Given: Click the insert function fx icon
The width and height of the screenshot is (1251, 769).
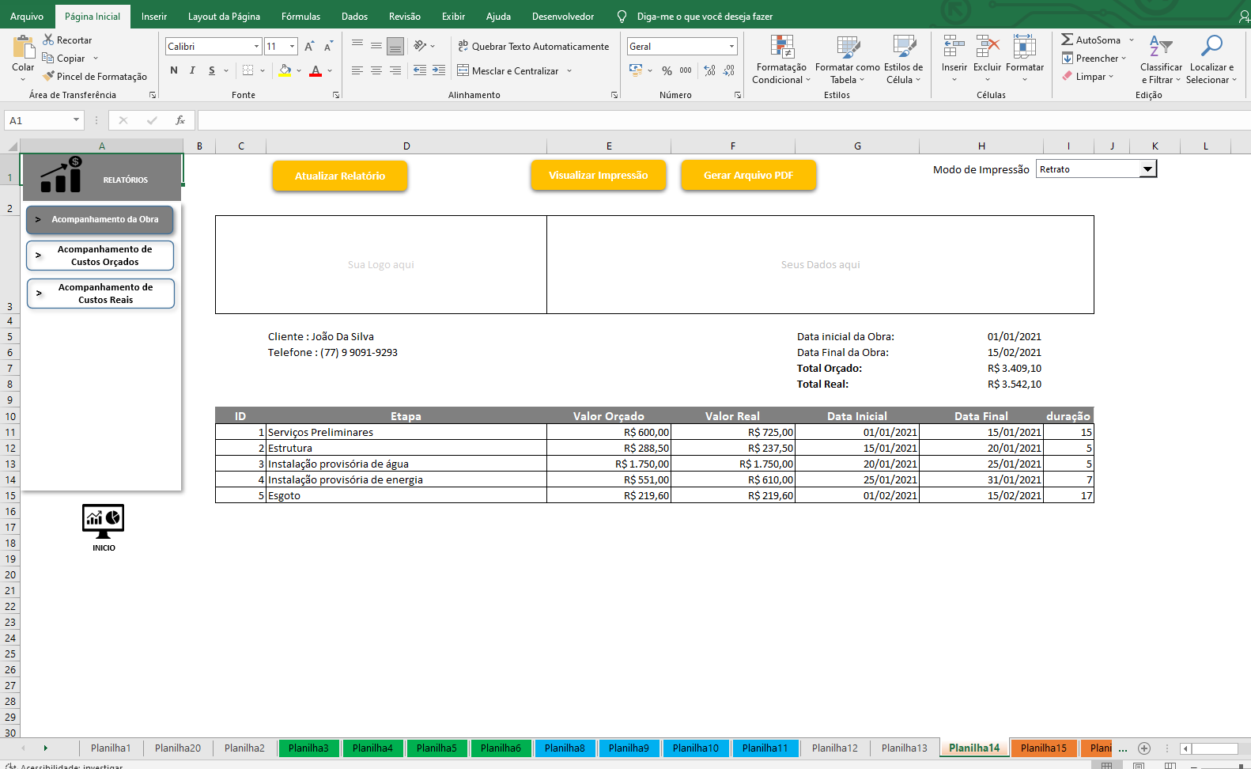Looking at the screenshot, I should pos(180,120).
